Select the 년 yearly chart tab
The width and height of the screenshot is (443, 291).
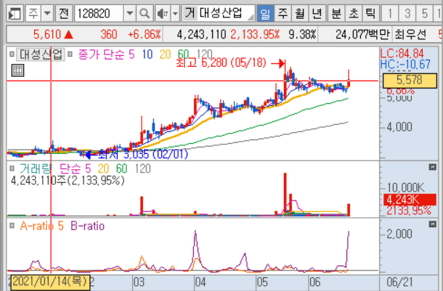(317, 13)
